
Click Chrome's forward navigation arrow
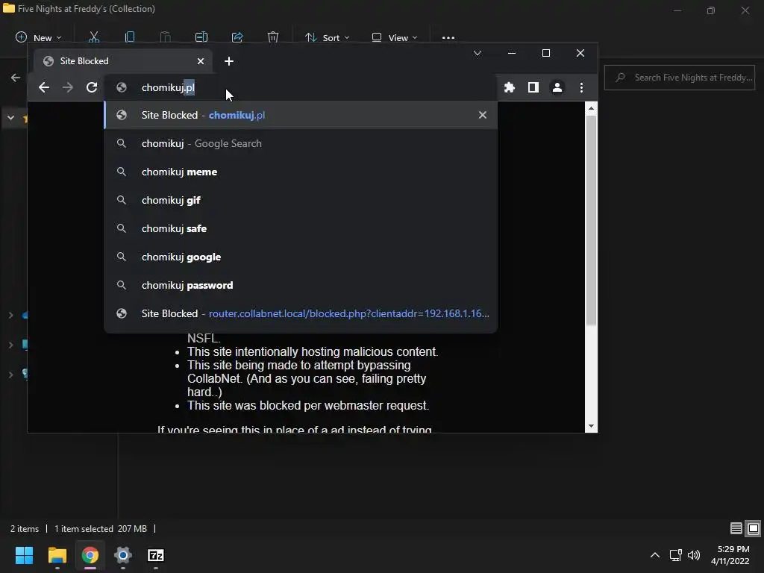[x=68, y=87]
